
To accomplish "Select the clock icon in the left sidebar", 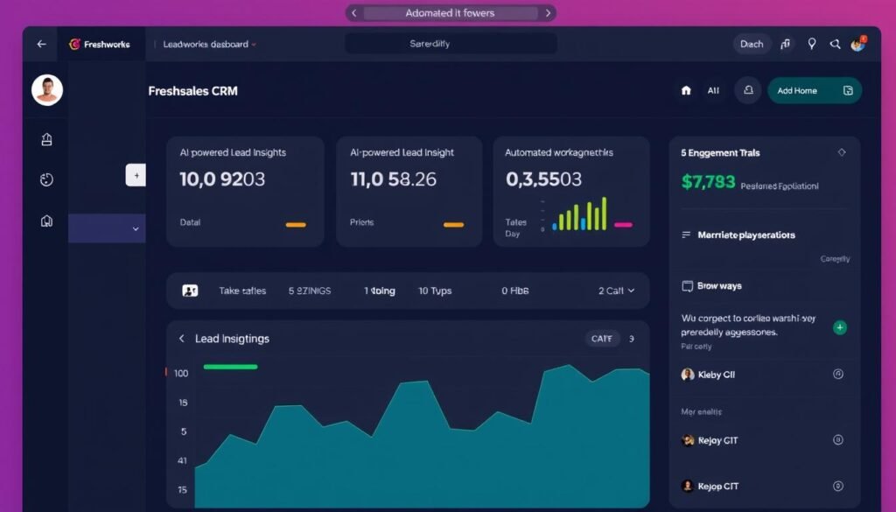I will pos(46,179).
